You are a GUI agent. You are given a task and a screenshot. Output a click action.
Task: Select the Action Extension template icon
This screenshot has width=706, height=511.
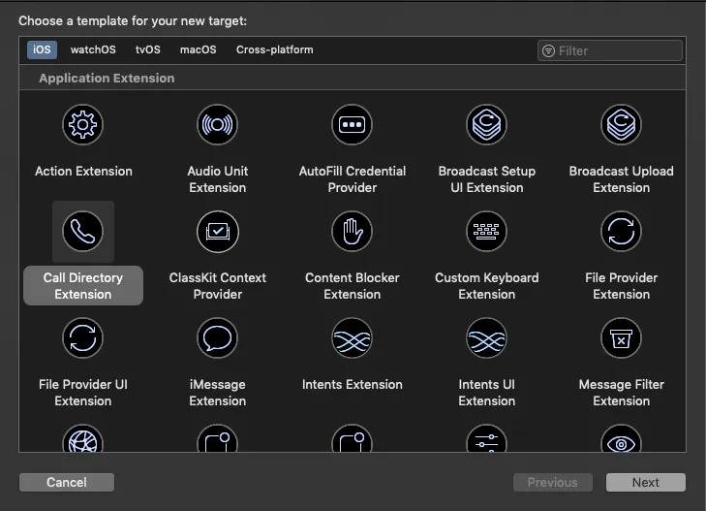point(83,125)
